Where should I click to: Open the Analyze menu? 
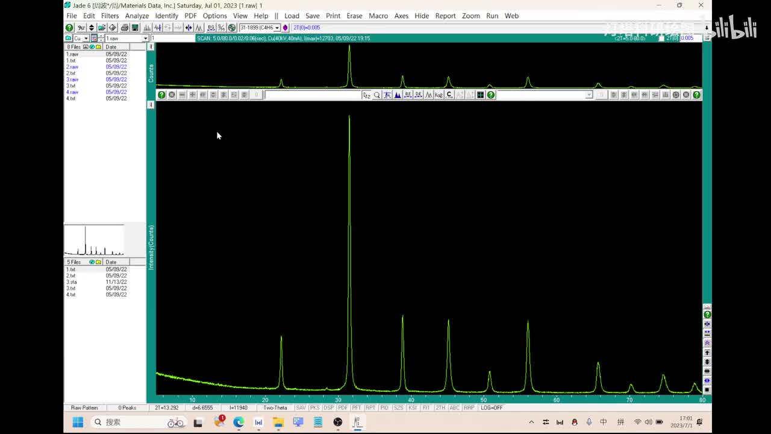(x=137, y=16)
